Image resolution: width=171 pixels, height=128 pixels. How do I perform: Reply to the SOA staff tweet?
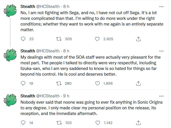pos(23,84)
